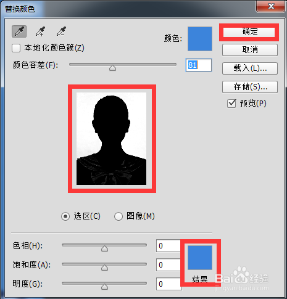
Task: Click the 颜色容差 value field showing 81
Action: click(199, 65)
